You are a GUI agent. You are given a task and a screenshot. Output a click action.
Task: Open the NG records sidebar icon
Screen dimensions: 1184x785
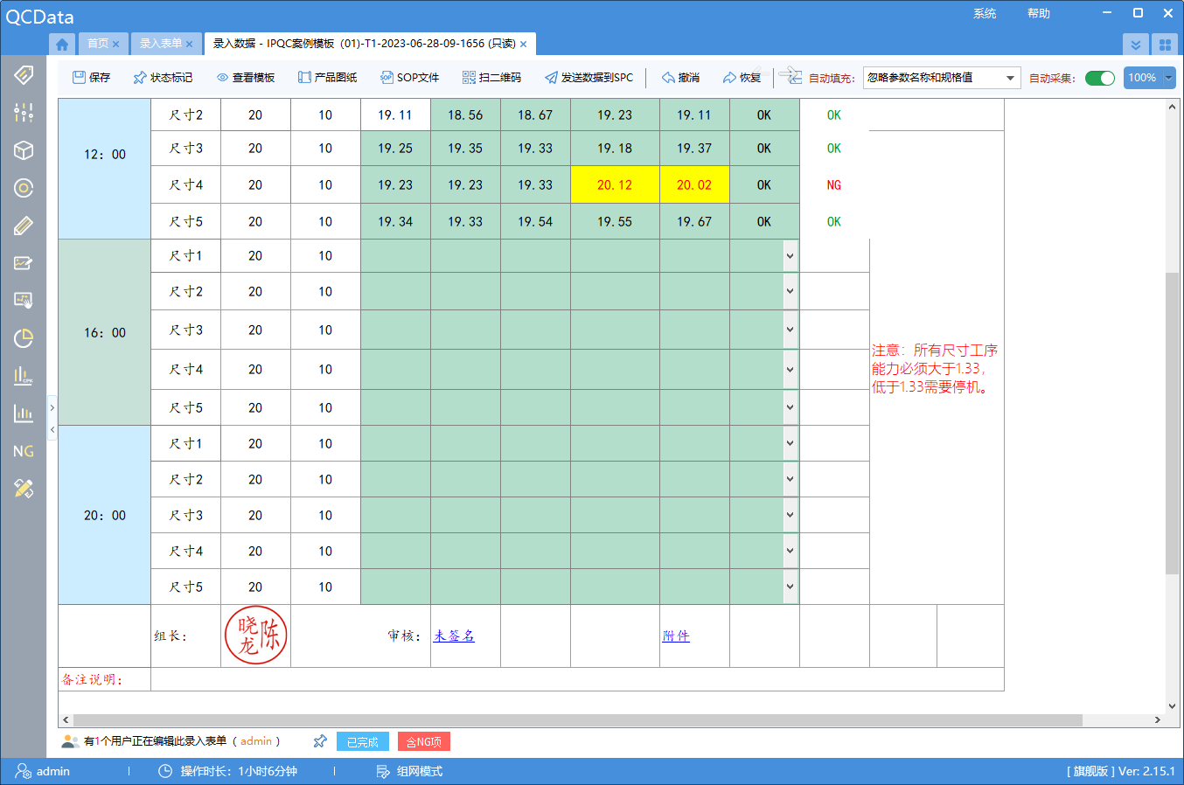(x=24, y=451)
